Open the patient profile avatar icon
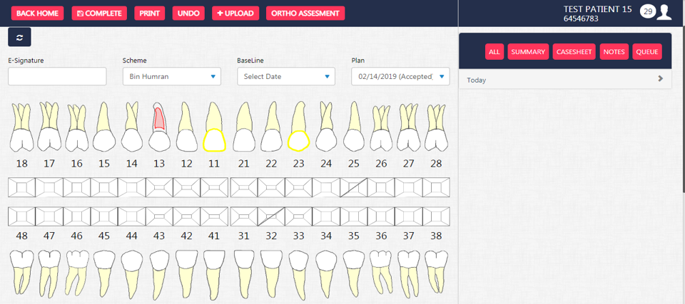Screen dimensions: 685x304 [665, 12]
